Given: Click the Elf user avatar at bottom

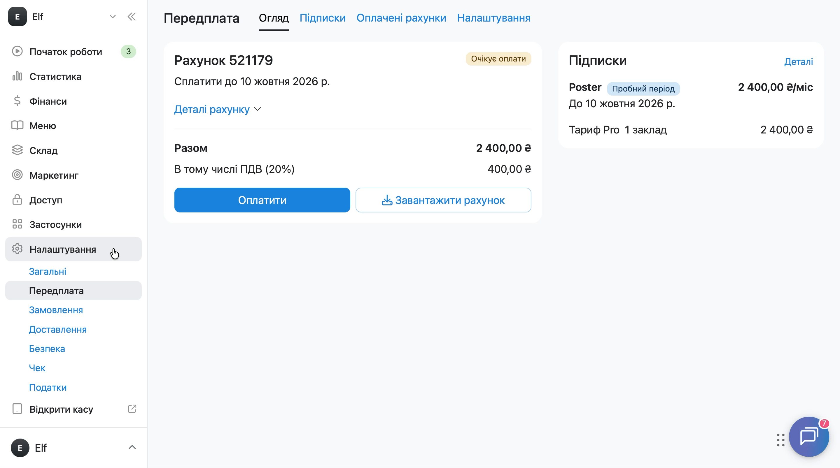Looking at the screenshot, I should click(20, 448).
